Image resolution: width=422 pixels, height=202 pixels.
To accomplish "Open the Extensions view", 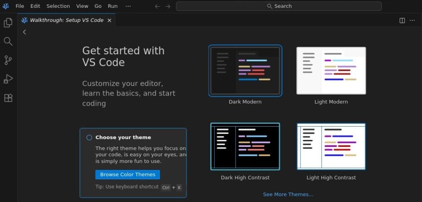I will tap(8, 98).
